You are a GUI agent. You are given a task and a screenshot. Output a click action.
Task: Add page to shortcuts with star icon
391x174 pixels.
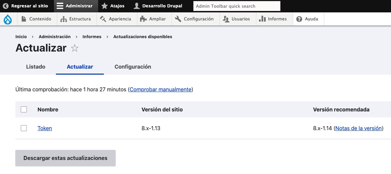75,48
